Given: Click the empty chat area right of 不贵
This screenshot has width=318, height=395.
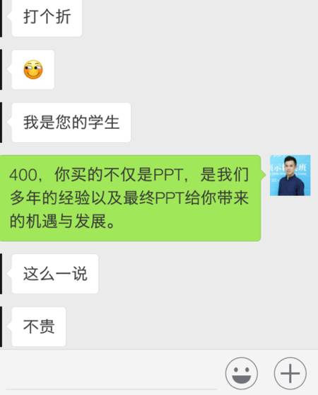Looking at the screenshot, I should point(191,326).
